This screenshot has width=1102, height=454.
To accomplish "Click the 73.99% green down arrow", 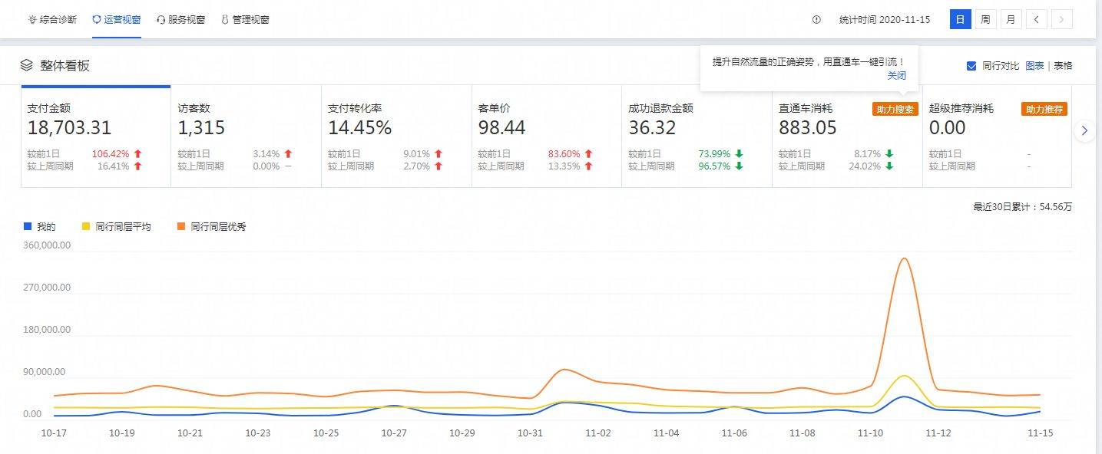I will coord(739,153).
